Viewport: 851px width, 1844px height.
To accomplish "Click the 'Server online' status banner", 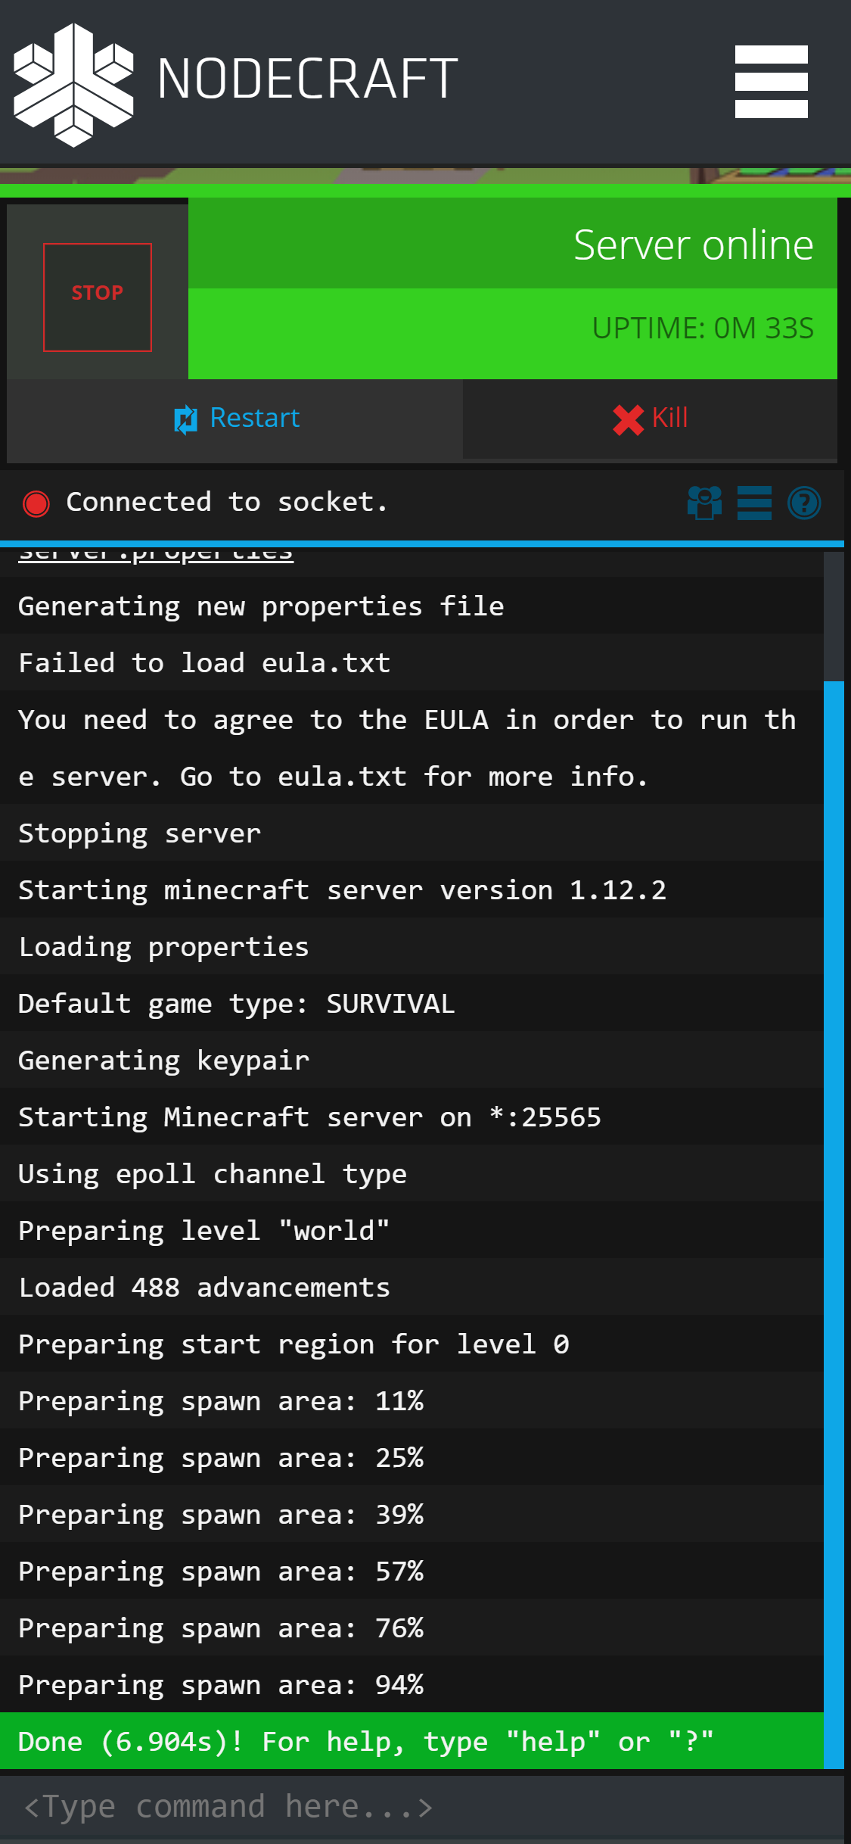I will (x=513, y=244).
